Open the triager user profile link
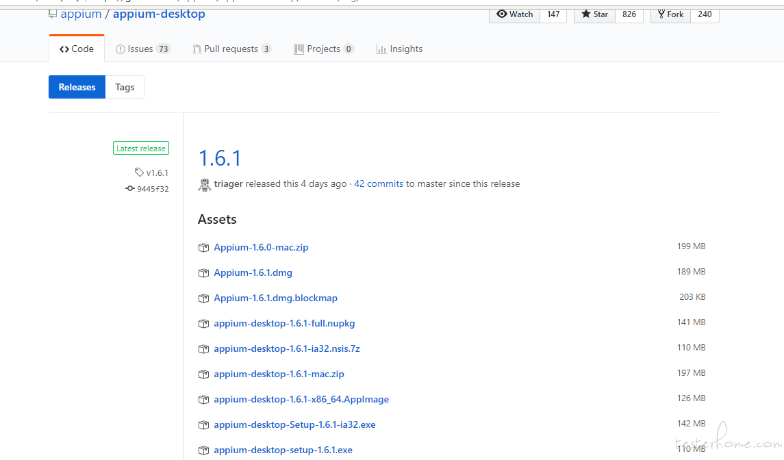The width and height of the screenshot is (784, 460). pyautogui.click(x=229, y=184)
